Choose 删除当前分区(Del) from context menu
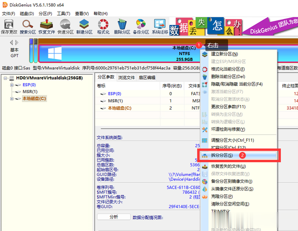The height and width of the screenshot is (231, 298). tap(239, 77)
